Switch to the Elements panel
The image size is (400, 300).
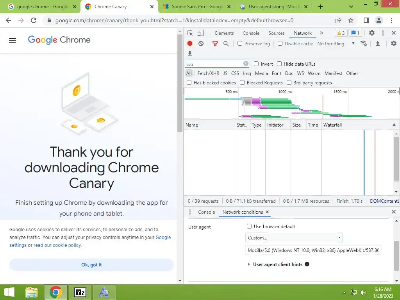pos(224,33)
